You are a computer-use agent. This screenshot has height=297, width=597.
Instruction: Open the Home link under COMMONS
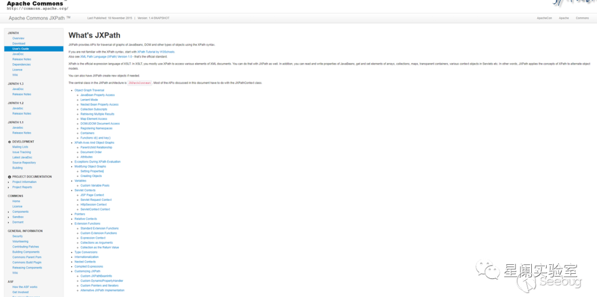[x=16, y=201]
